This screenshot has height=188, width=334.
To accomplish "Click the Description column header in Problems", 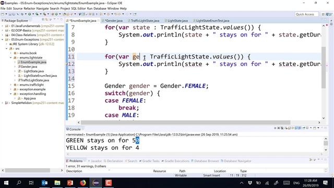I will coord(74,171).
